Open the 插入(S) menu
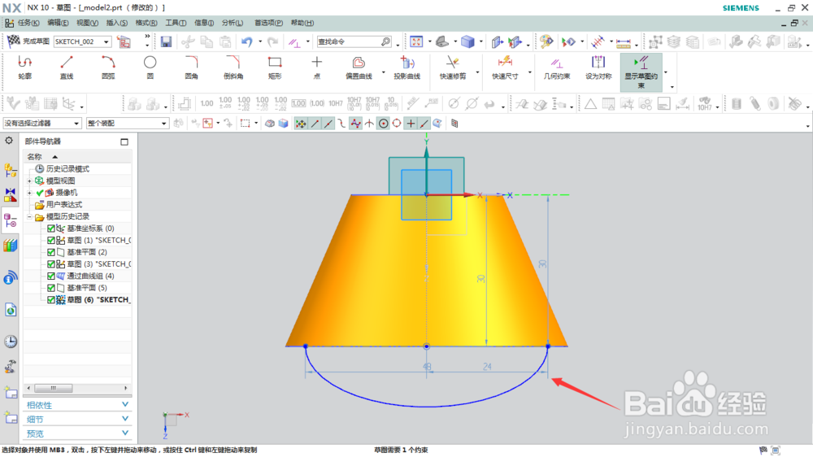 116,23
